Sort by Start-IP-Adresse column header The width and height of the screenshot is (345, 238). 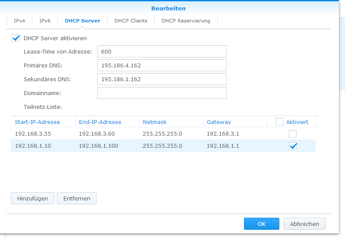point(38,122)
